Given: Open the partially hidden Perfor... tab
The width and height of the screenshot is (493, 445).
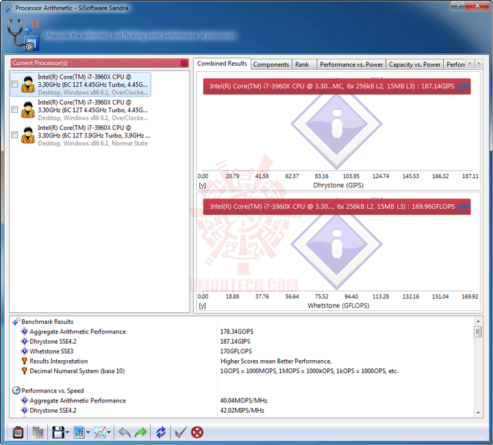Looking at the screenshot, I should coord(455,64).
